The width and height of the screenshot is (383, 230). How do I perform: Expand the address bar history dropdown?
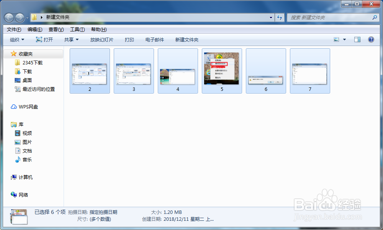[x=271, y=18]
